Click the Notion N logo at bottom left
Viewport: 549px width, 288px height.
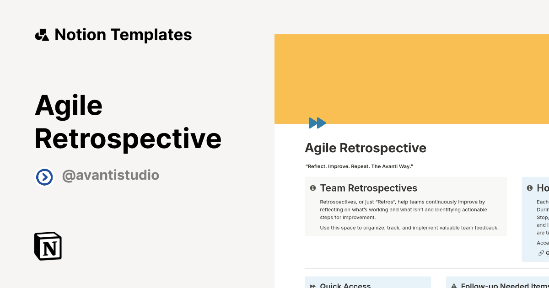pos(48,246)
